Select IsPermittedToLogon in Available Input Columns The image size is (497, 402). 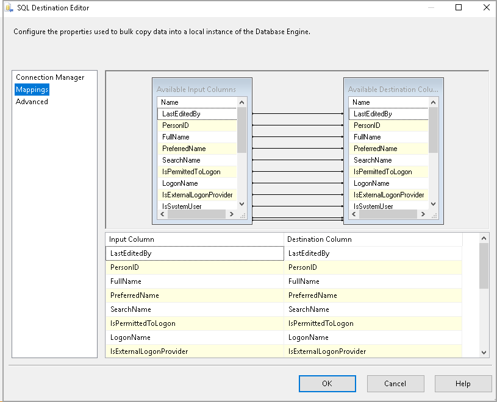tap(191, 172)
